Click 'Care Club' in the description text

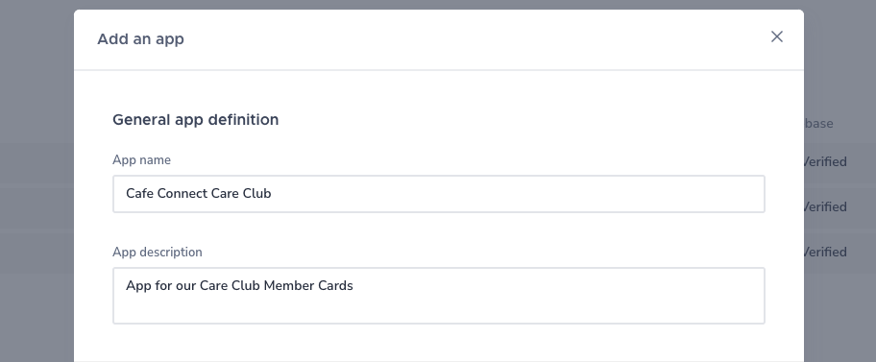click(230, 285)
